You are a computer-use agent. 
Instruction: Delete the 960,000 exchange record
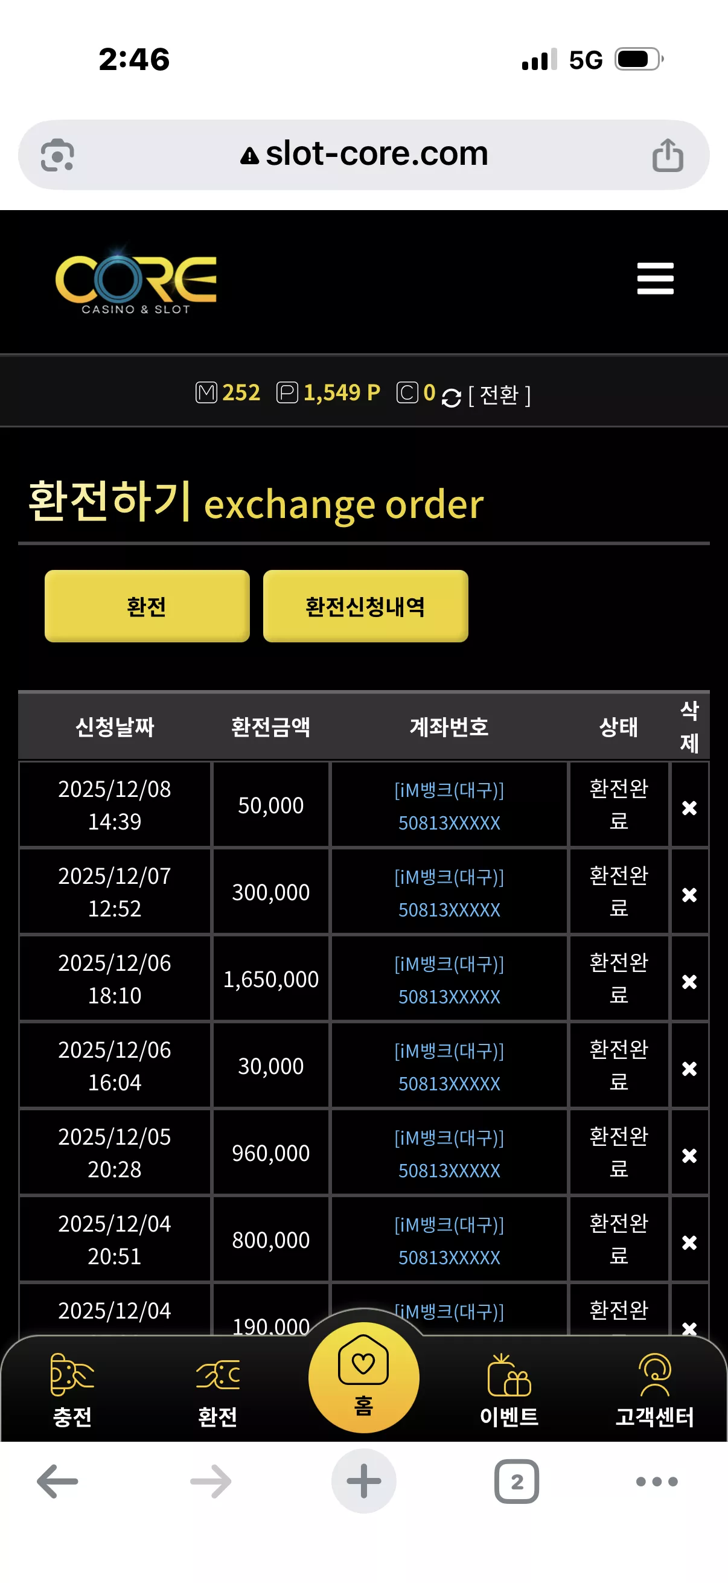689,1156
